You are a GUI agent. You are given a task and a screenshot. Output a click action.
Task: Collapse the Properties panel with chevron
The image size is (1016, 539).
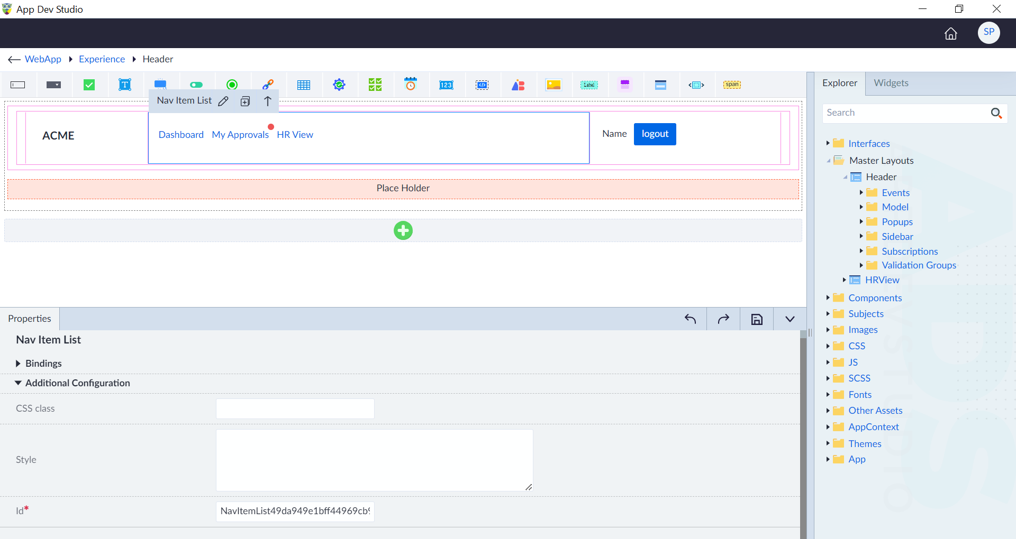790,319
